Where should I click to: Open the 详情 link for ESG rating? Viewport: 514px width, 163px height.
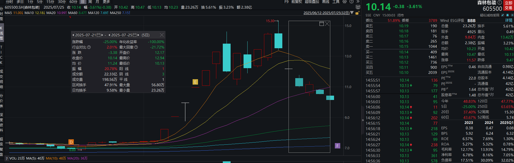(x=509, y=20)
